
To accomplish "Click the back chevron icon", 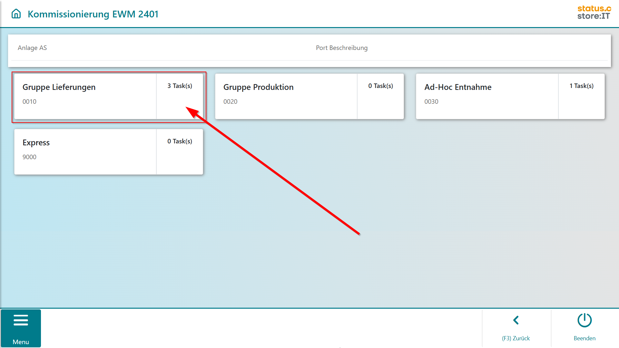I will pyautogui.click(x=516, y=320).
